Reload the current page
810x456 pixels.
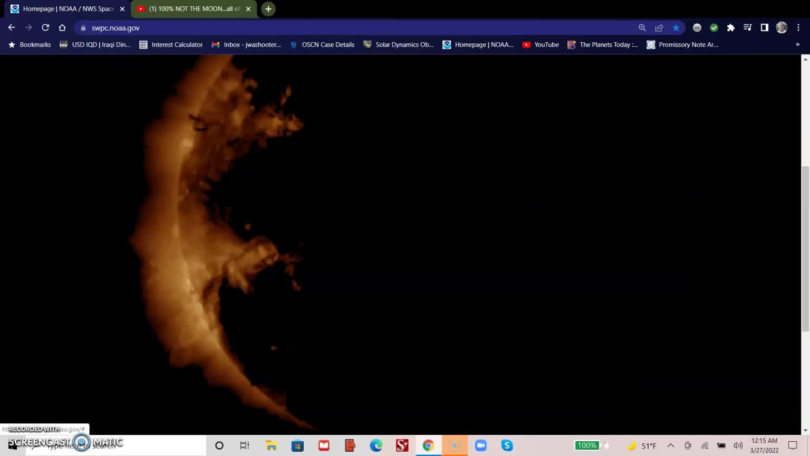45,27
